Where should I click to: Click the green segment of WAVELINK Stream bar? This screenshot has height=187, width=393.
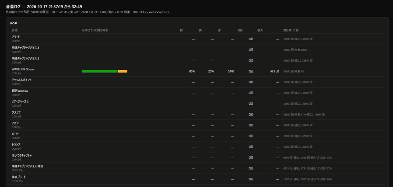pos(100,71)
